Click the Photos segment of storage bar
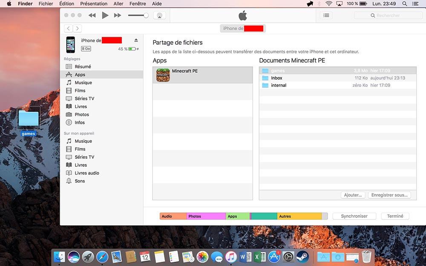Screen dimensions: 426x266 206,216
